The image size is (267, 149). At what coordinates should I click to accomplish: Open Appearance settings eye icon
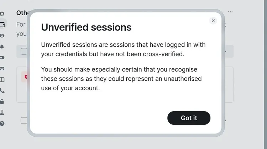coord(2,36)
